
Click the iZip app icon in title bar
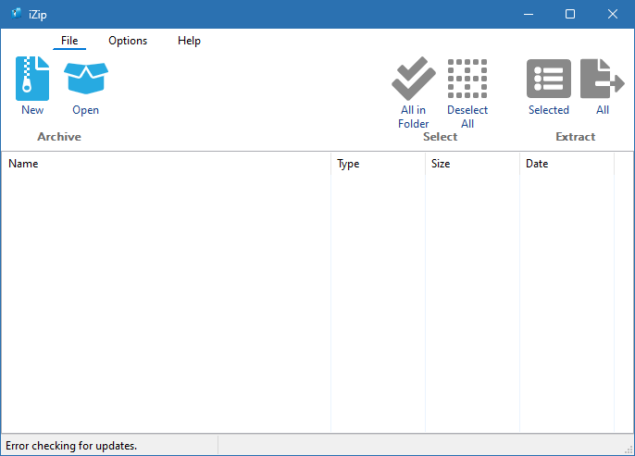coord(17,14)
